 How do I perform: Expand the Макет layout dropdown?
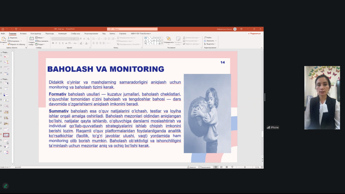pos(40,38)
